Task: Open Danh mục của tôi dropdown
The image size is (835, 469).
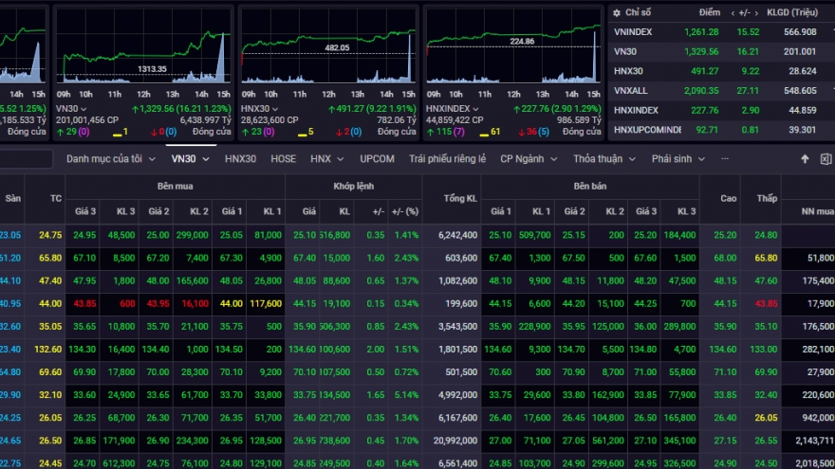Action: point(111,159)
